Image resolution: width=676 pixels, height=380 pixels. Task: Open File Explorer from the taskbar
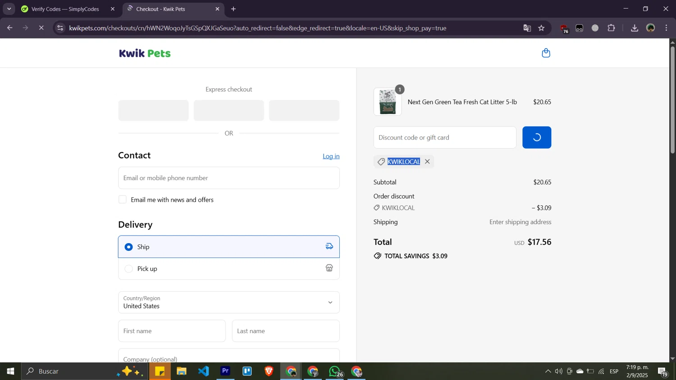(182, 371)
